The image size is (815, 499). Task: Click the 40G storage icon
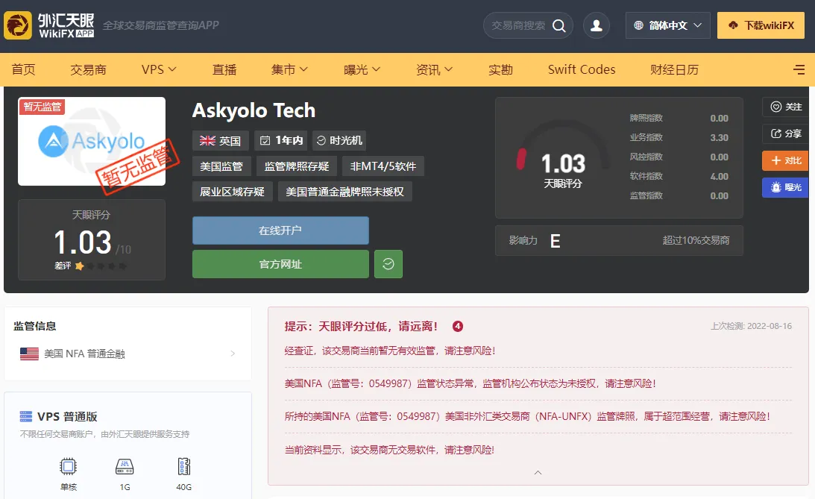(x=184, y=466)
